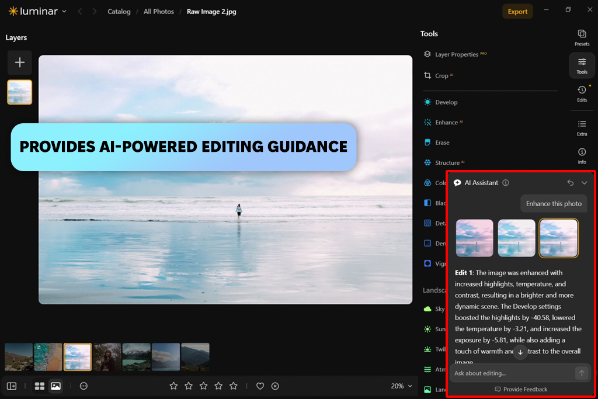Open the Extra panel
Image resolution: width=598 pixels, height=399 pixels.
pos(582,128)
